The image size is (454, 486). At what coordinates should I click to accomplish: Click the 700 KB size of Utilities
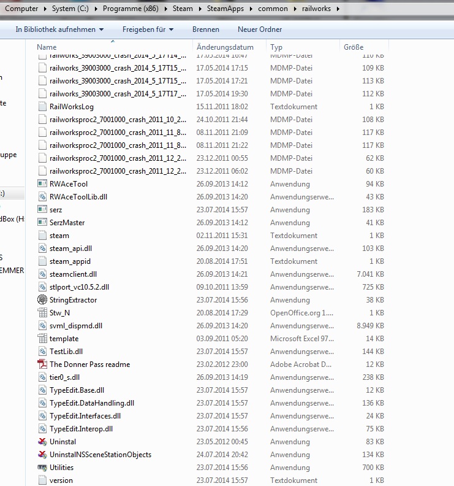click(x=373, y=468)
